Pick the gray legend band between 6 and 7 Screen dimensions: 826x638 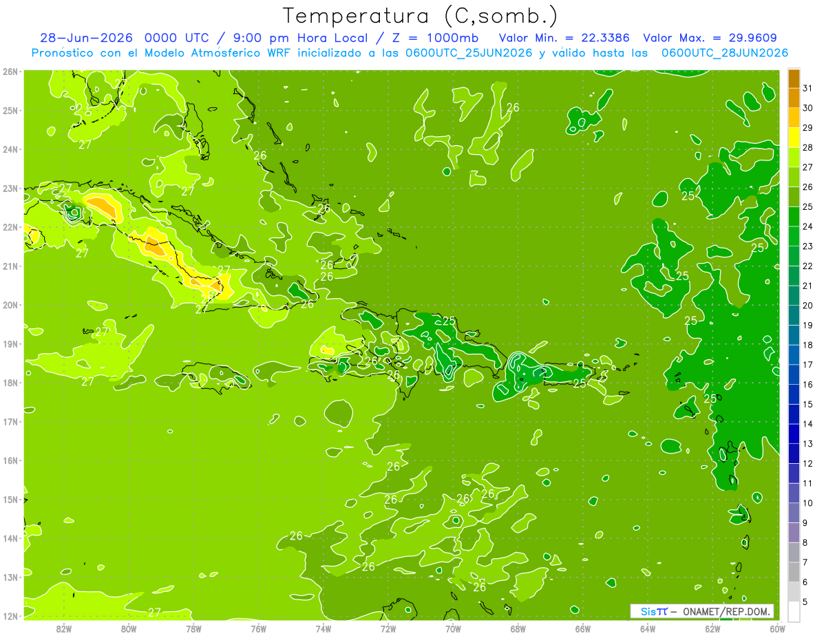point(794,572)
